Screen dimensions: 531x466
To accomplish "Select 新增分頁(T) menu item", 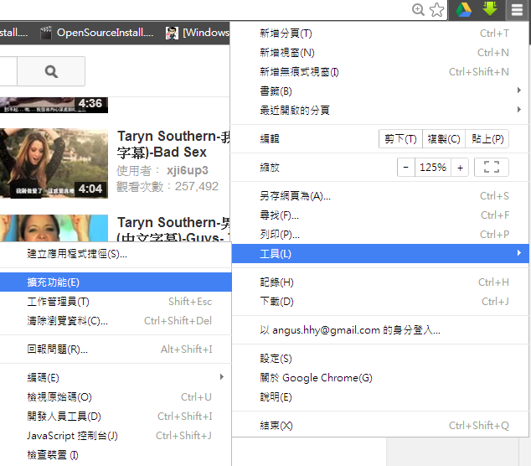I will 380,34.
